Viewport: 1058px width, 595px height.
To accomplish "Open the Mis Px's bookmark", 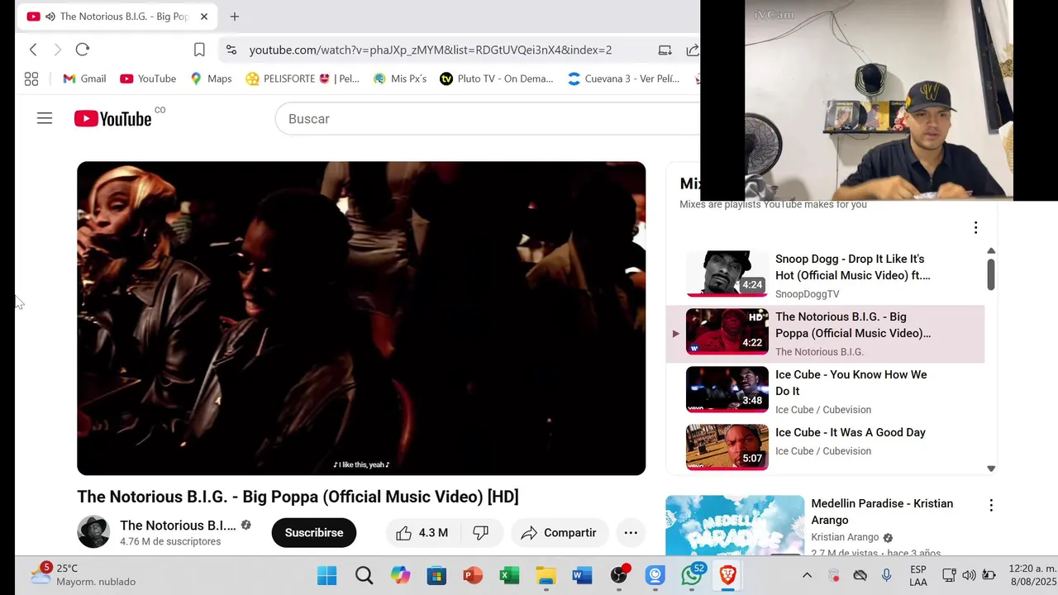I will tap(400, 79).
